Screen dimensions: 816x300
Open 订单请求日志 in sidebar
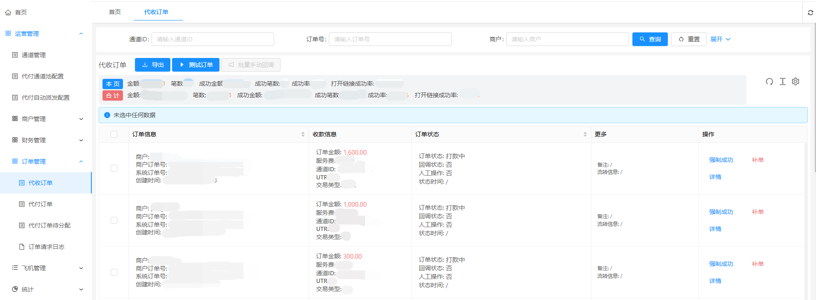46,247
